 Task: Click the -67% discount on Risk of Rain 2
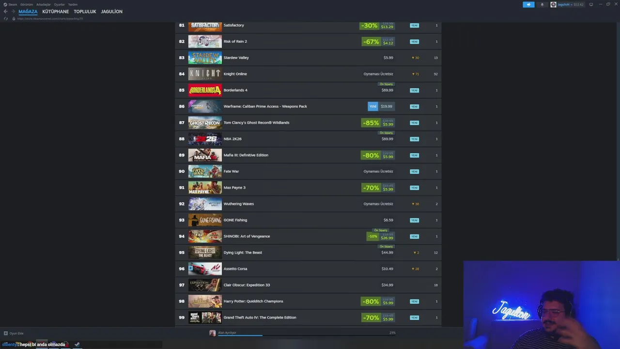tap(371, 42)
